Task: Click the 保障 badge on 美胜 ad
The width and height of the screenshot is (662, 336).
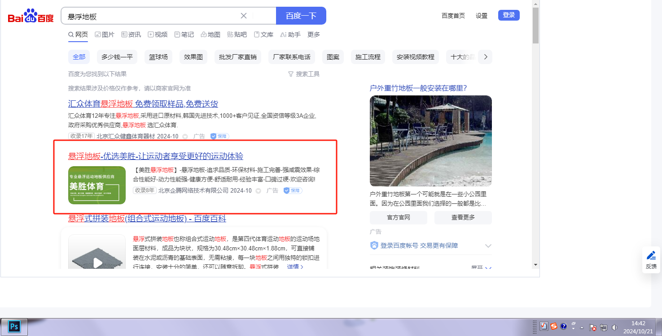Action: pos(293,190)
